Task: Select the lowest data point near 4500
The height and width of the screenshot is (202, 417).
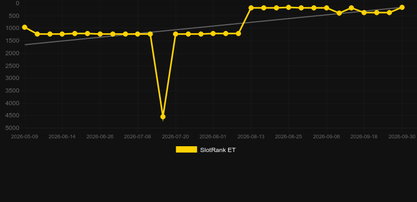Action: click(x=163, y=117)
